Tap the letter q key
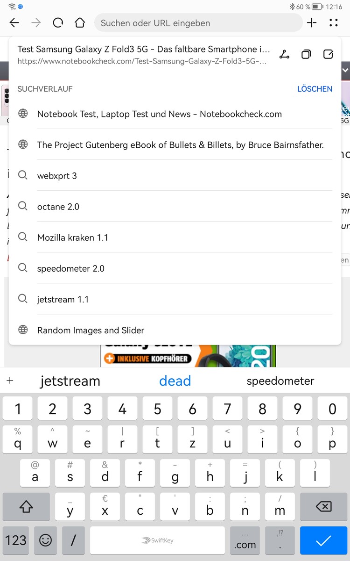 tap(18, 439)
